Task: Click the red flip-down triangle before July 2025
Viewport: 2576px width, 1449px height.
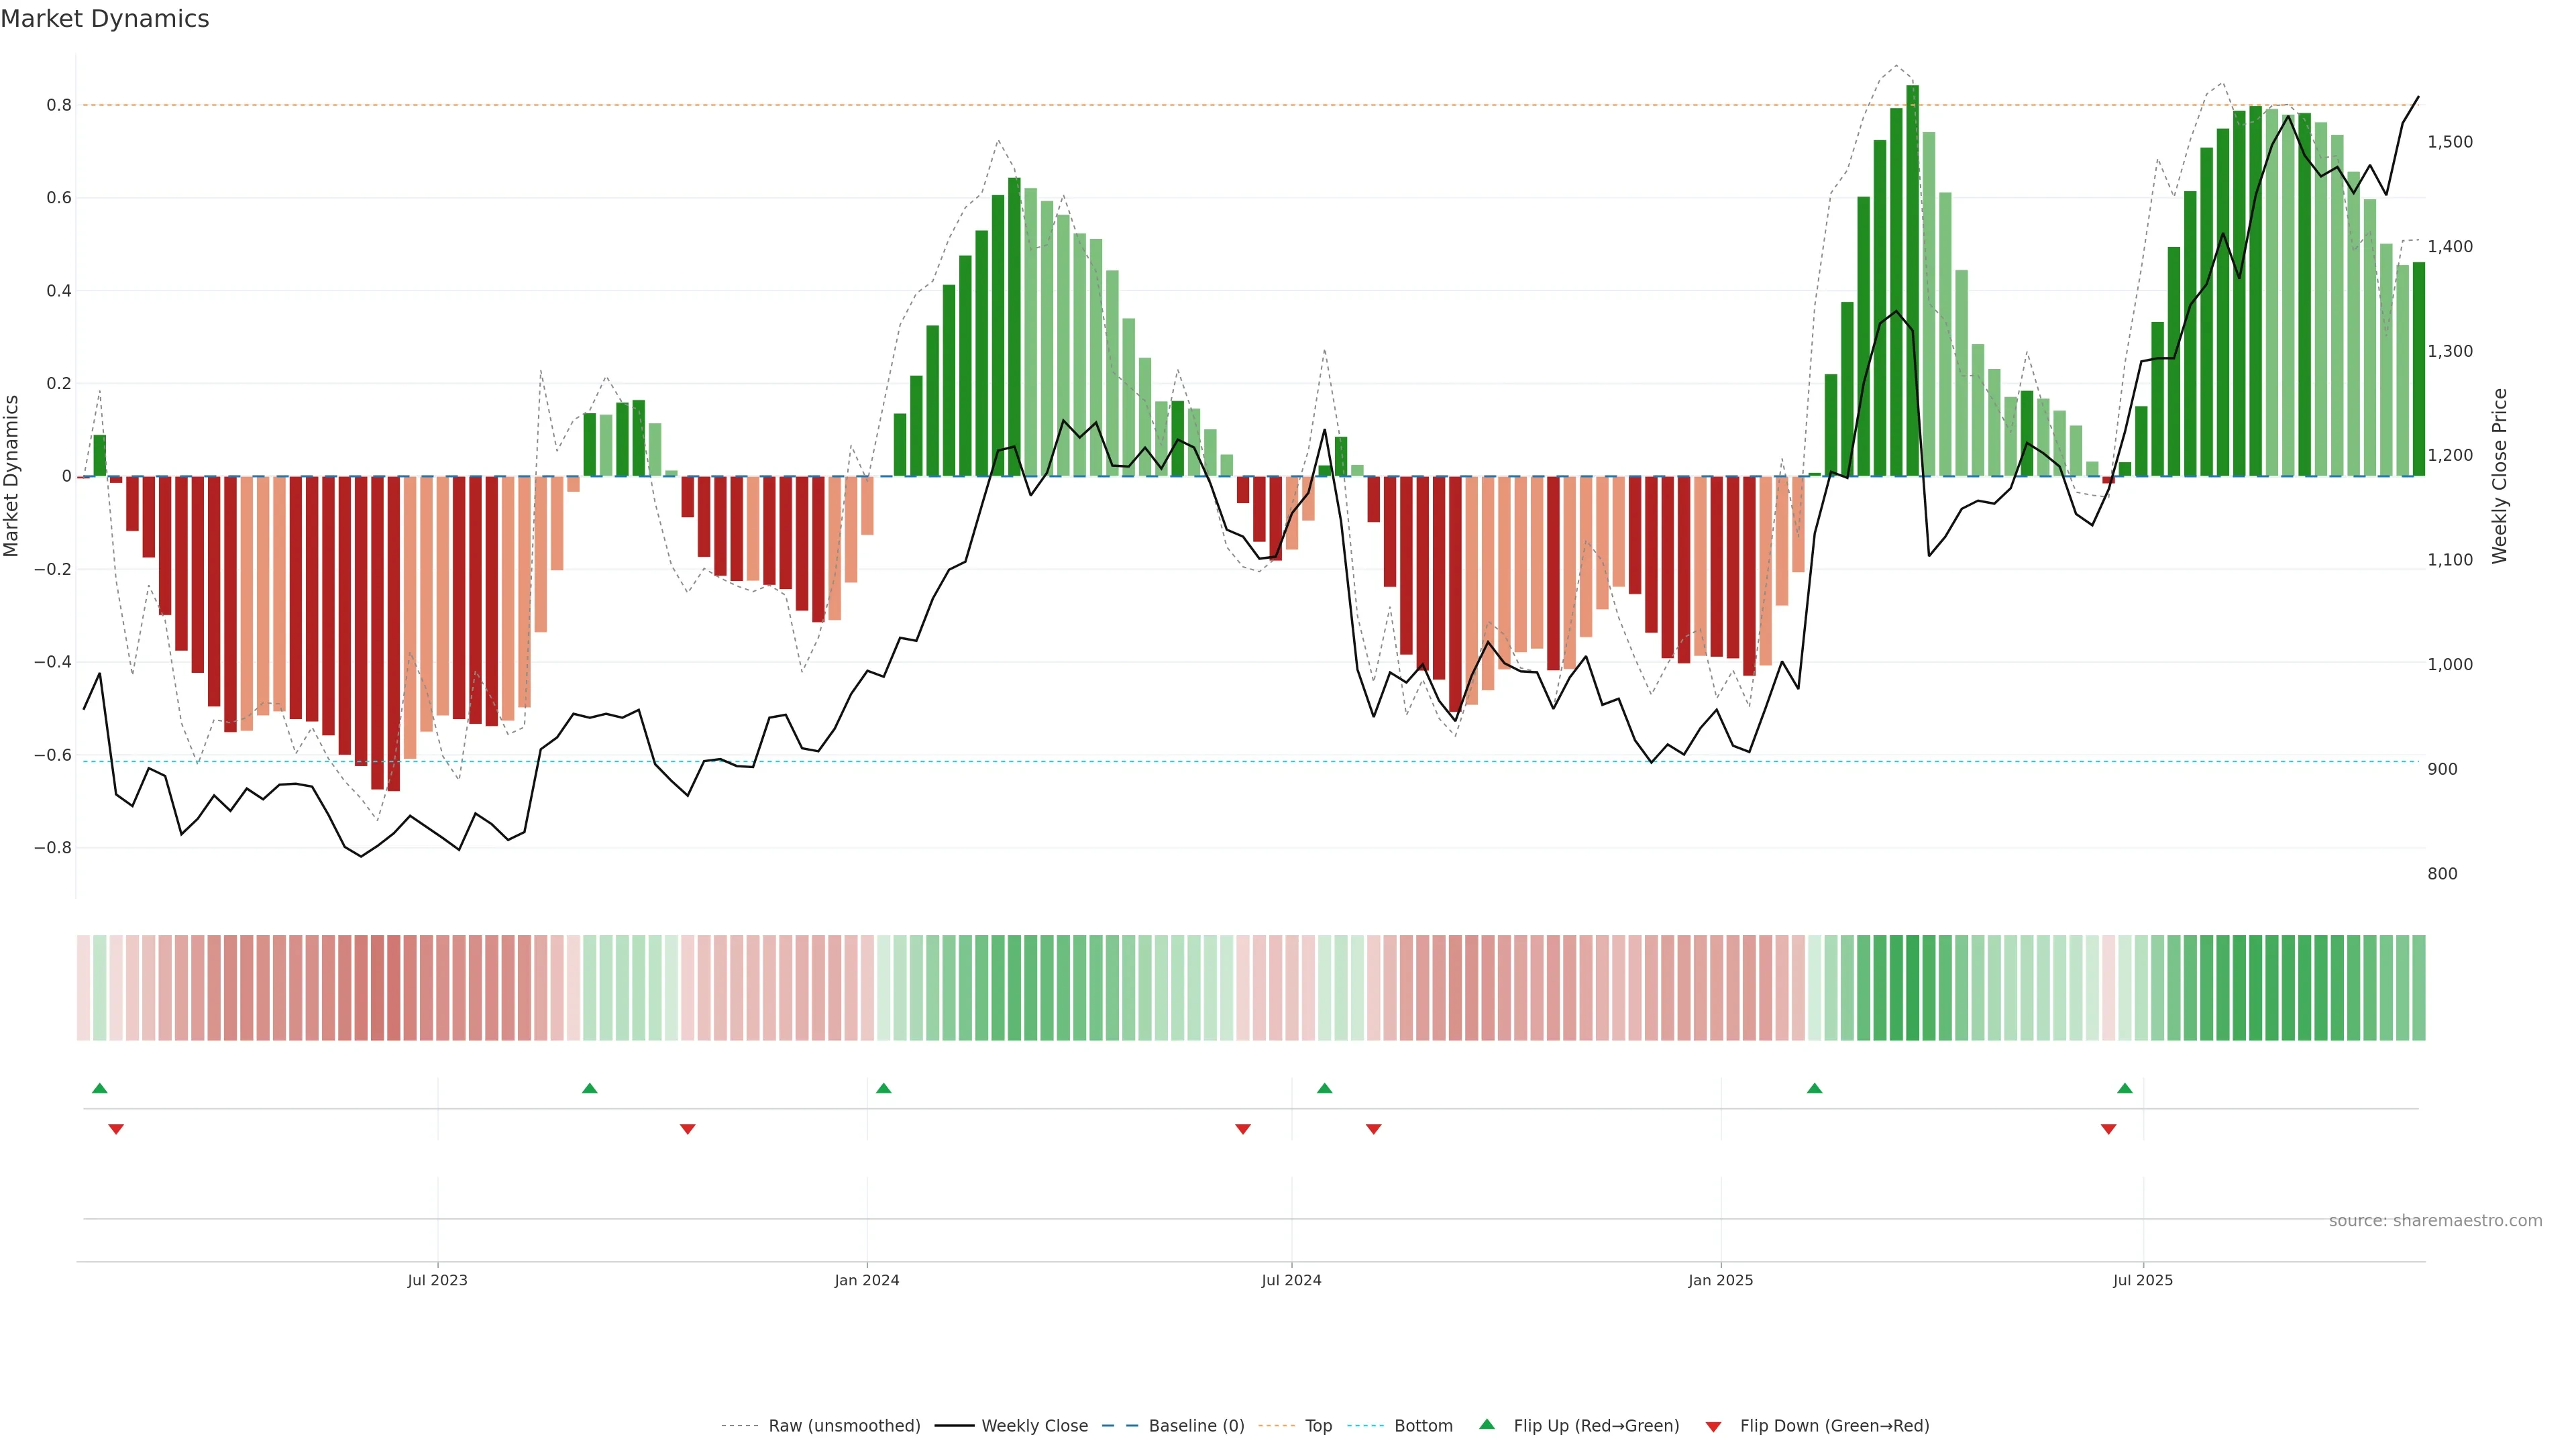Action: coord(2109,1129)
